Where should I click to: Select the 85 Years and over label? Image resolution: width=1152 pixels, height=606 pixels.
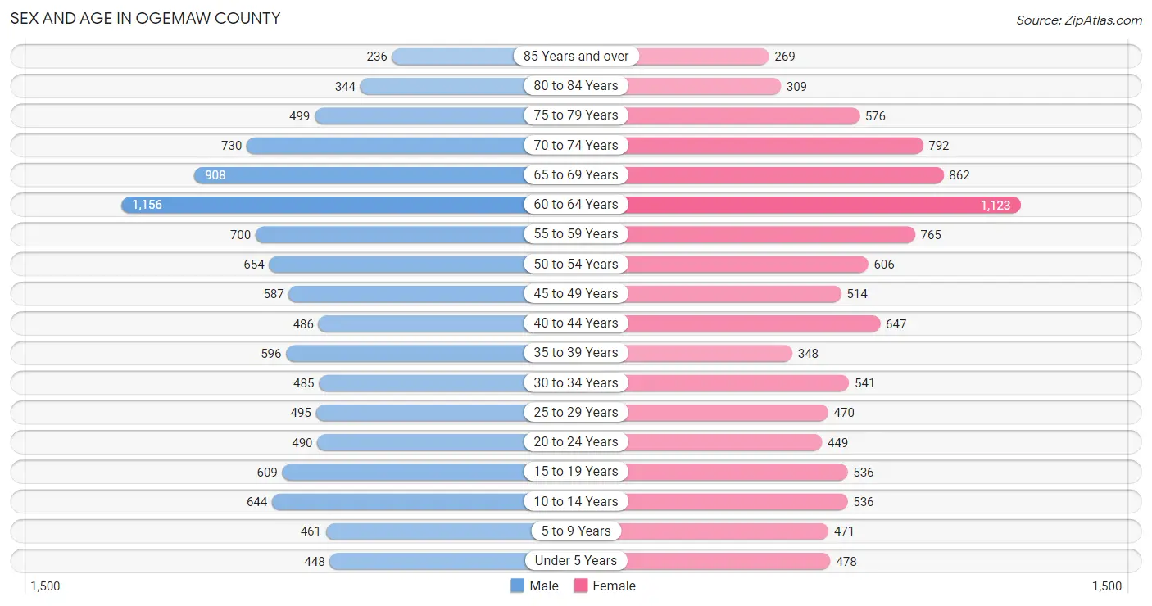(576, 56)
